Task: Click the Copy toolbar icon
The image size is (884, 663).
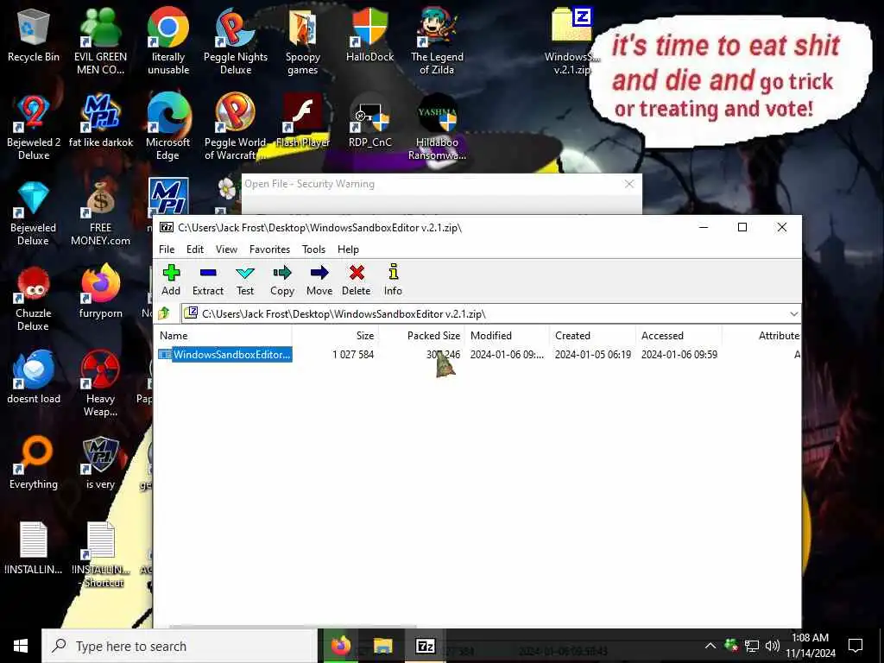Action: tap(282, 280)
